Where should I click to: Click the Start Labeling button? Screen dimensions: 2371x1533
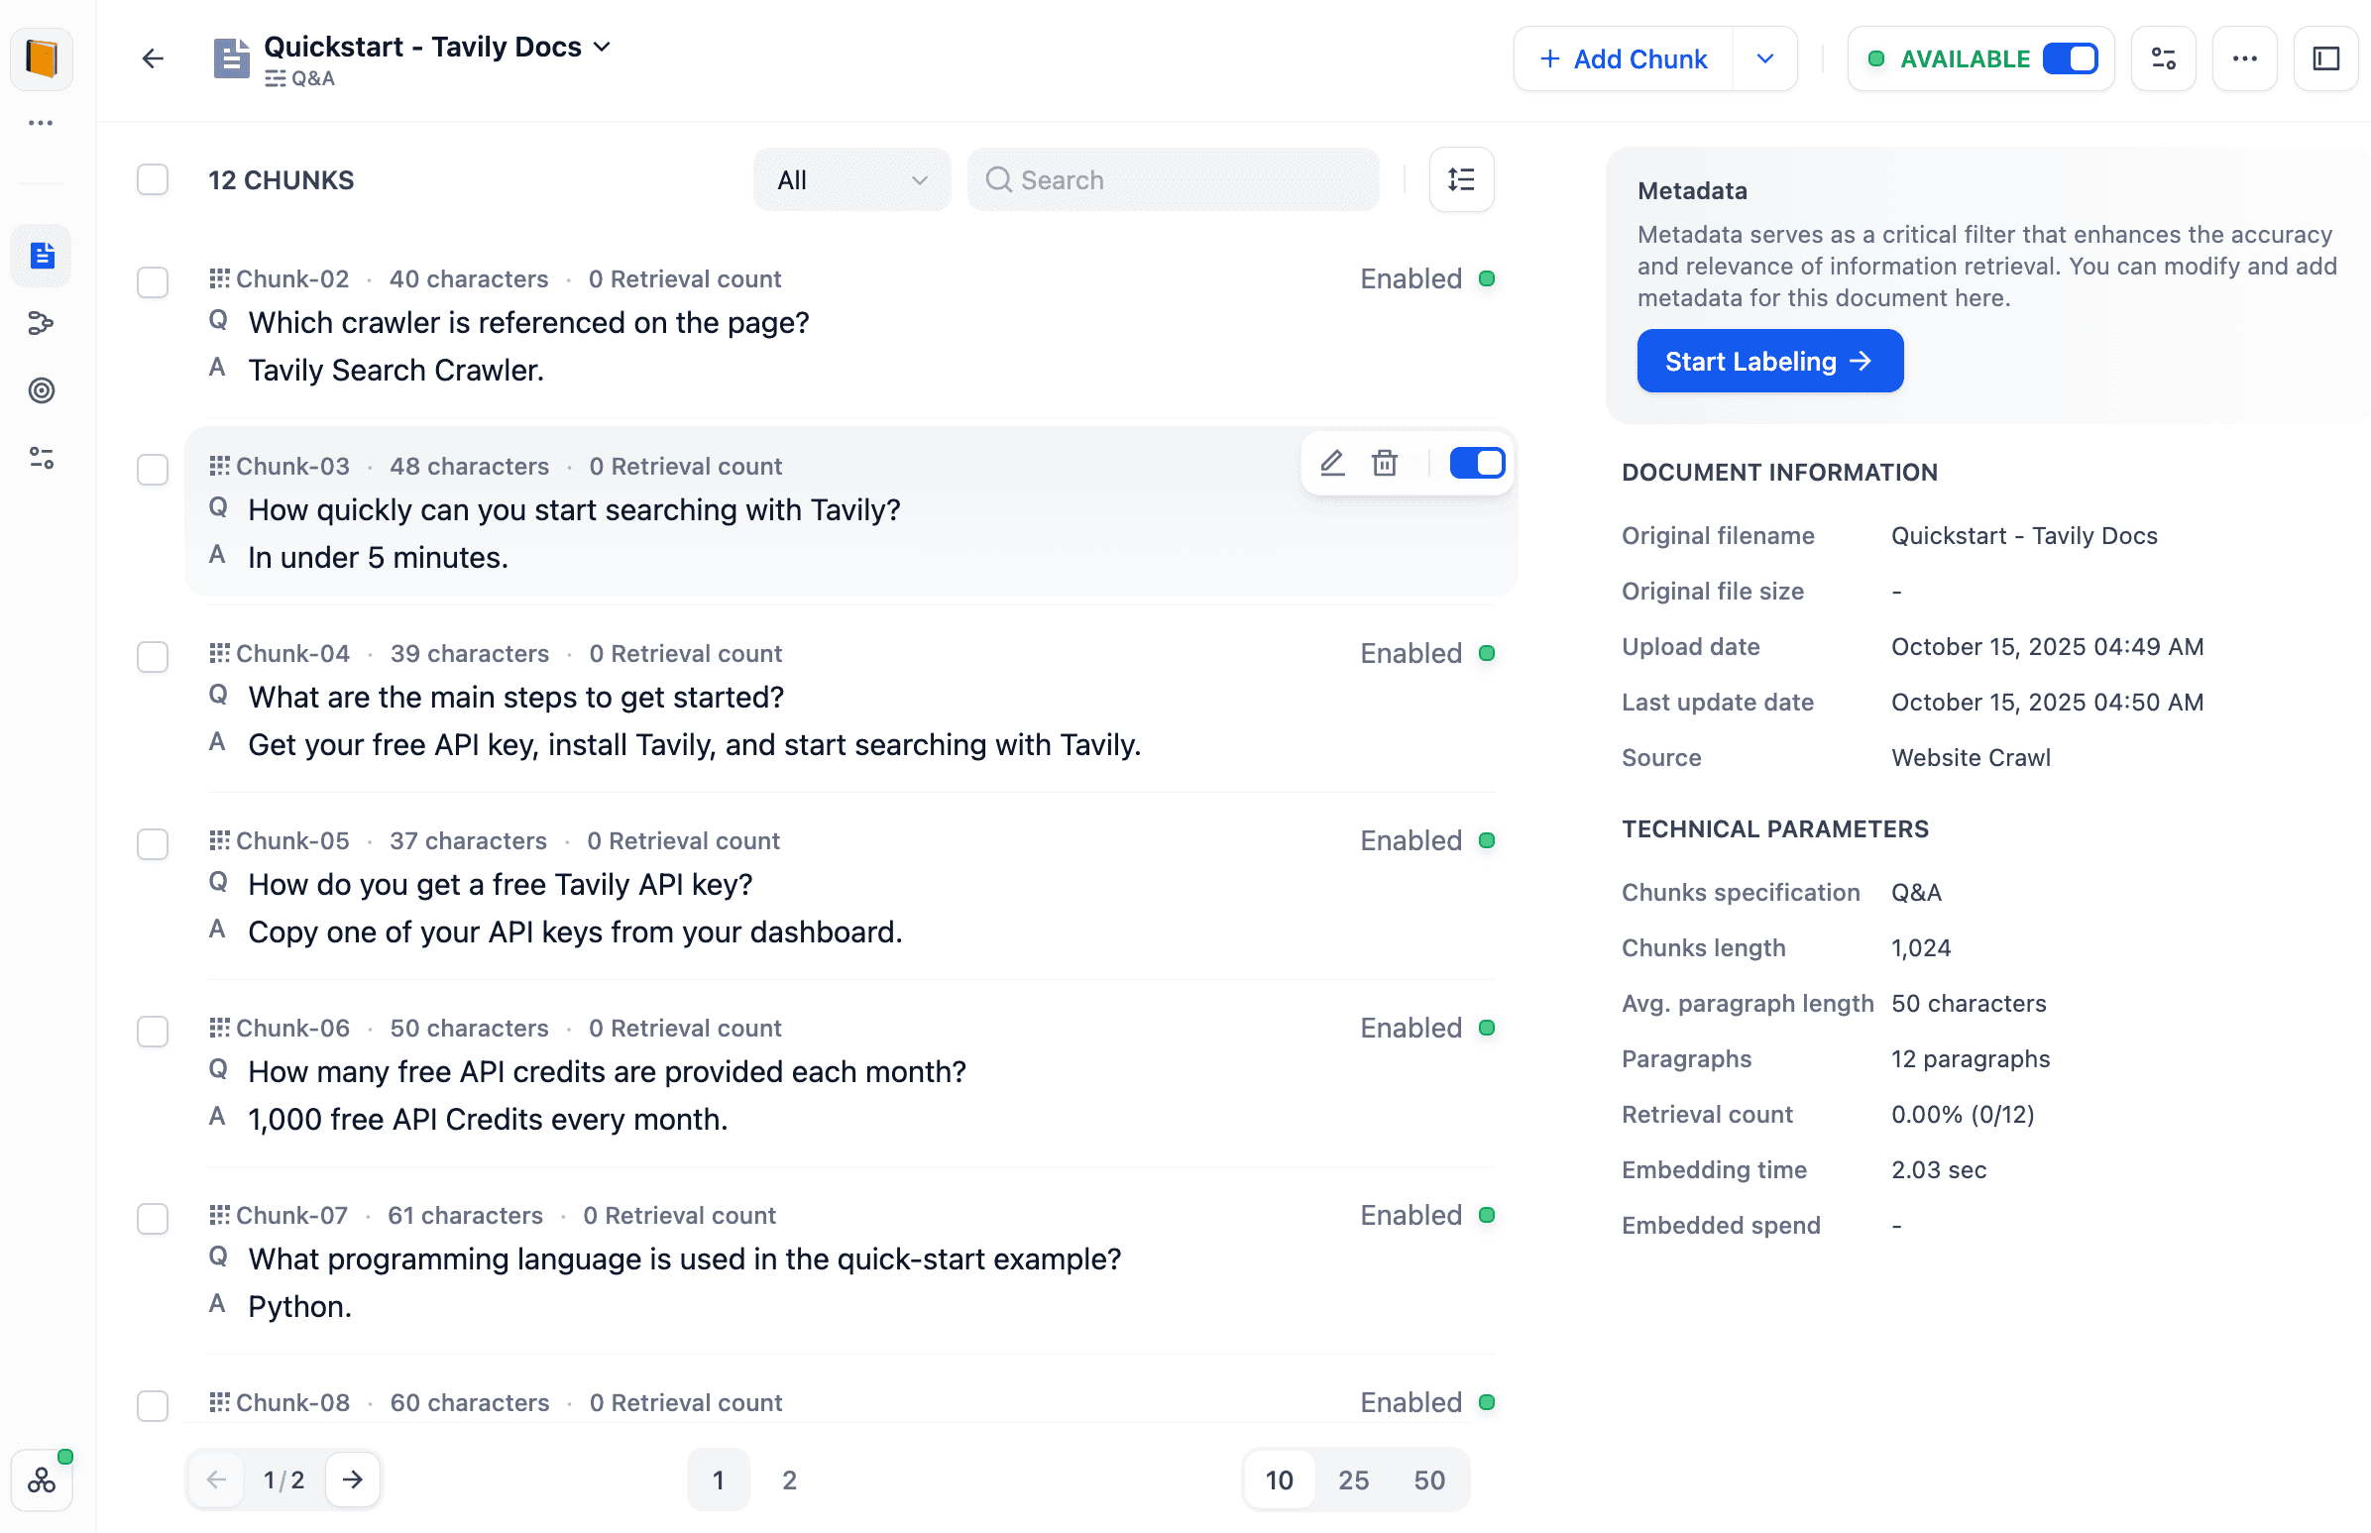(x=1768, y=362)
